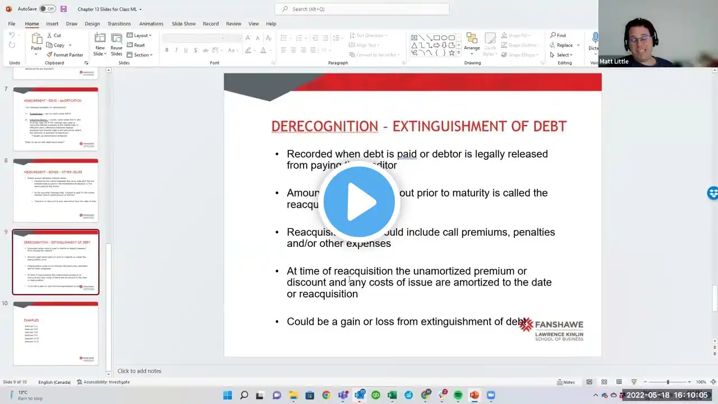The width and height of the screenshot is (718, 404).
Task: Click the Redo icon in Undo group
Action: [x=12, y=45]
